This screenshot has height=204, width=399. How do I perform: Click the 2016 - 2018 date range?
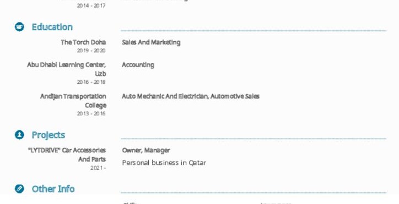click(91, 82)
